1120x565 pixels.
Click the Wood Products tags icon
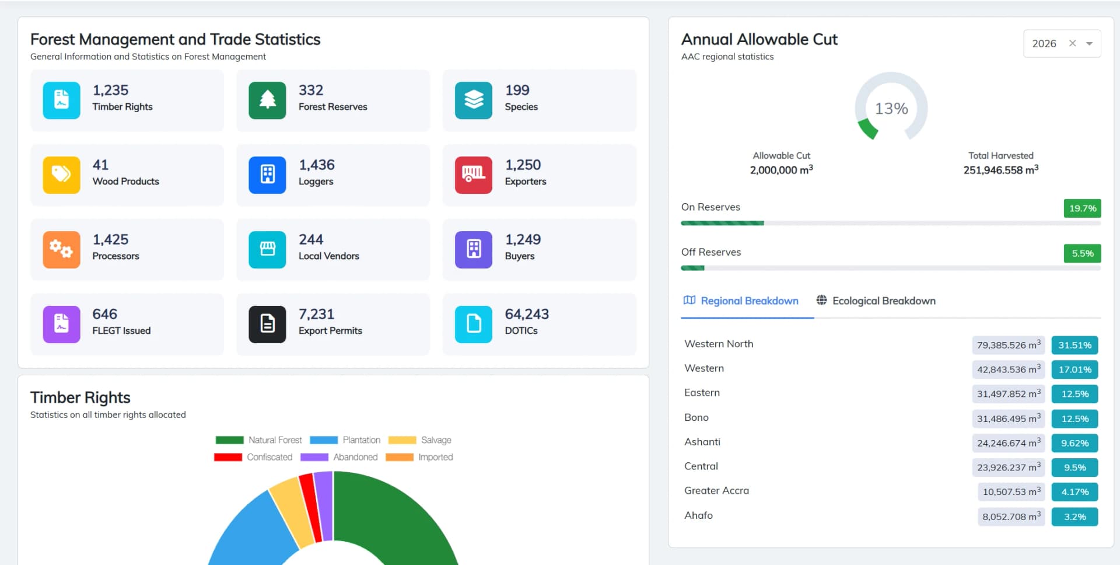[61, 175]
